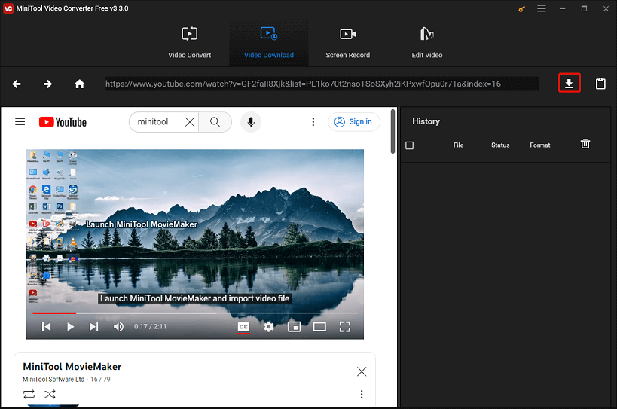Toggle playlist shuffle

50,394
